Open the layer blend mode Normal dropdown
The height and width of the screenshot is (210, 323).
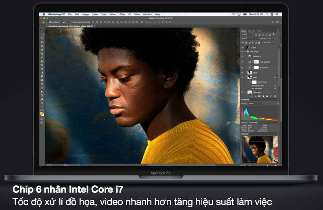click(249, 38)
